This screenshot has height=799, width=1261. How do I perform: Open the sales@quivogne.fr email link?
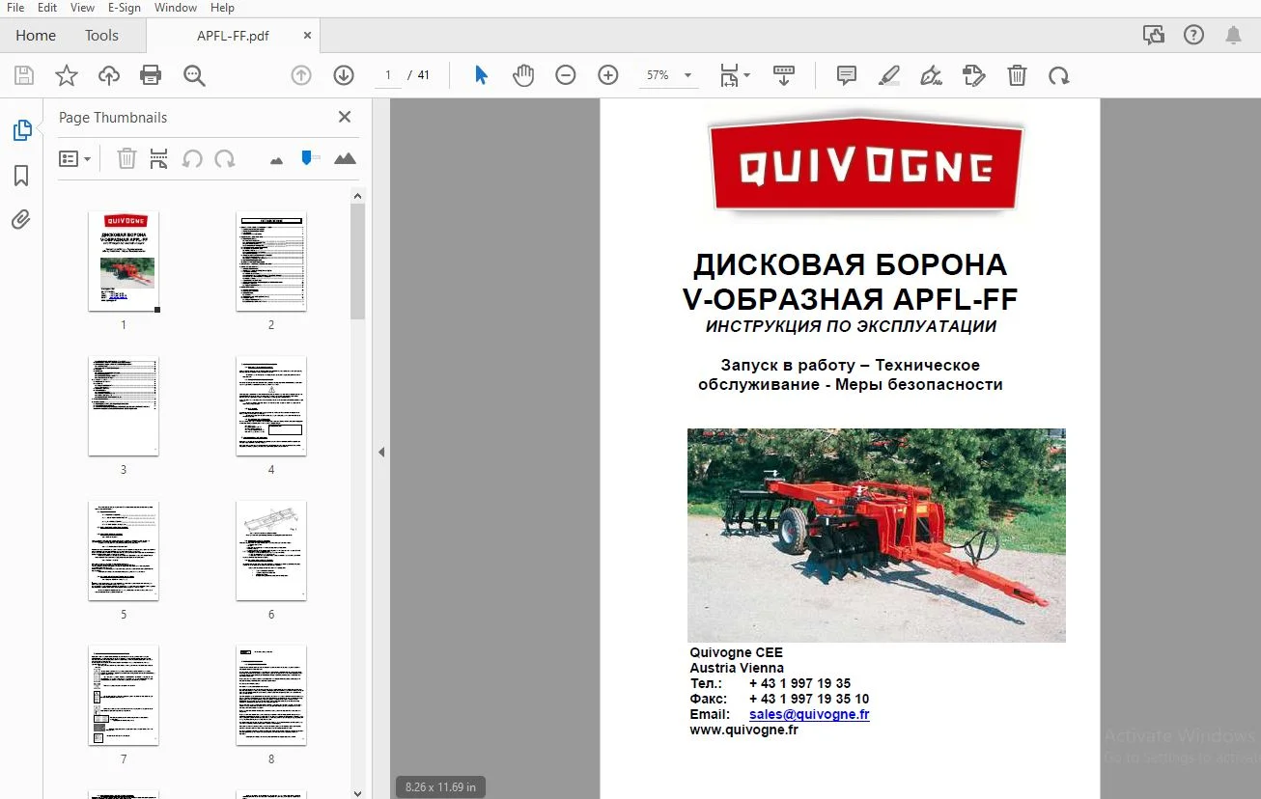click(809, 714)
